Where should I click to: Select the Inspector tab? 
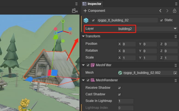click(92, 4)
